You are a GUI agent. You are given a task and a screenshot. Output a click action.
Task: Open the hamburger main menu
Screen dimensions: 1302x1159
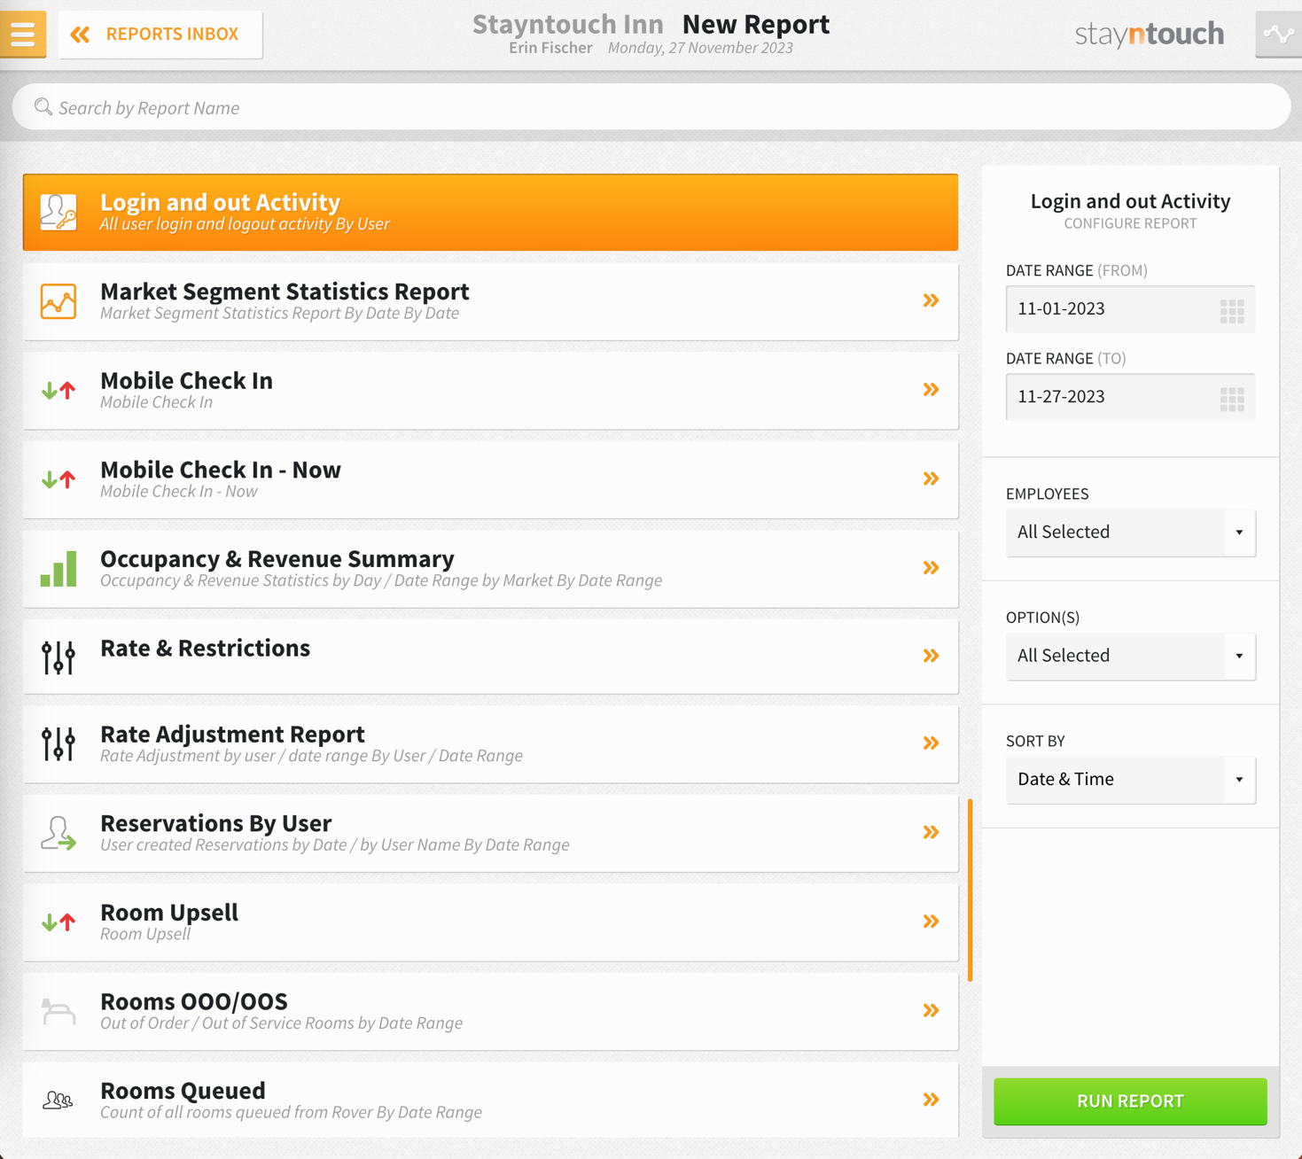coord(23,34)
